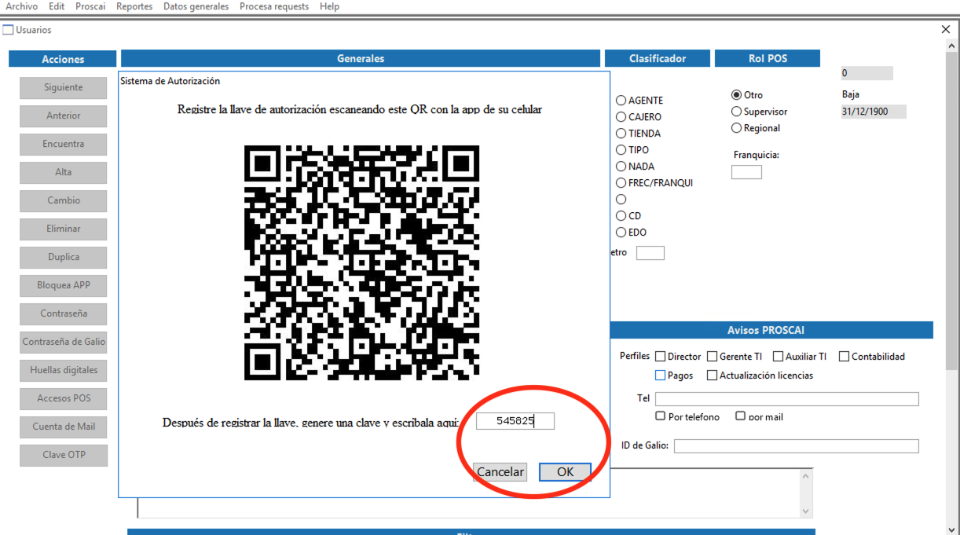Check the Director profile checkbox

pos(661,357)
